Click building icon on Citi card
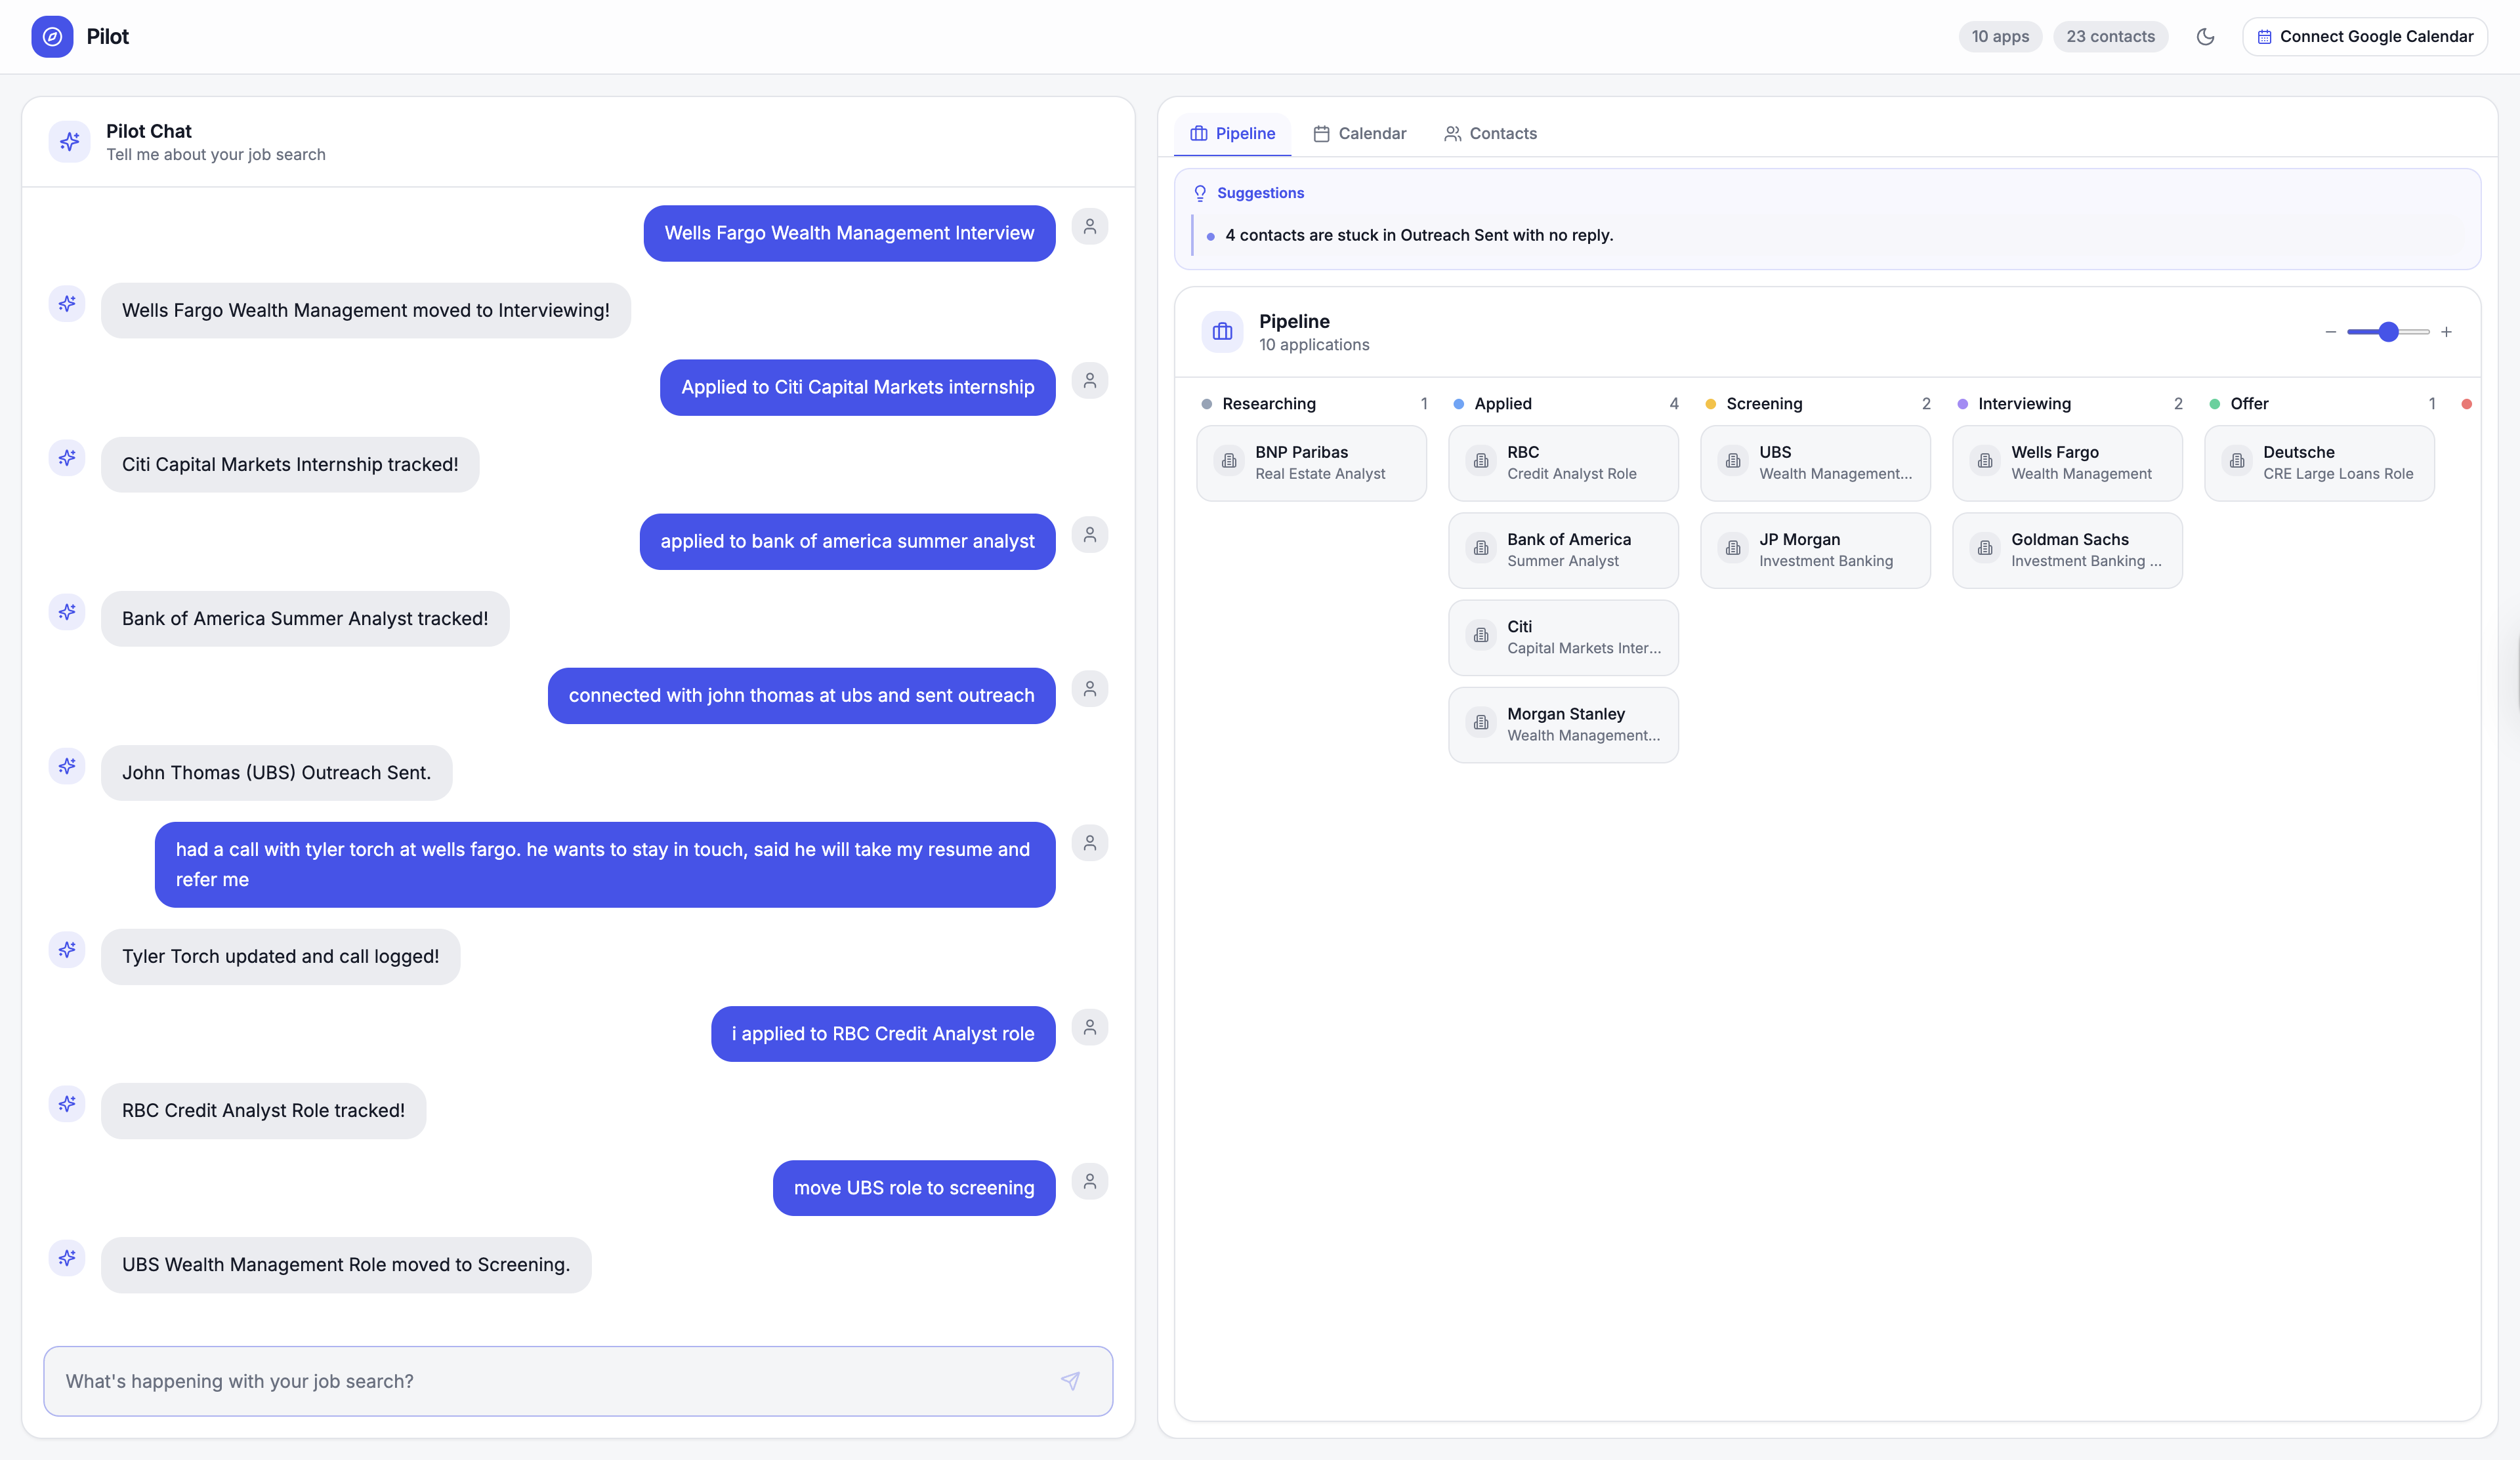This screenshot has height=1460, width=2520. pos(1481,636)
